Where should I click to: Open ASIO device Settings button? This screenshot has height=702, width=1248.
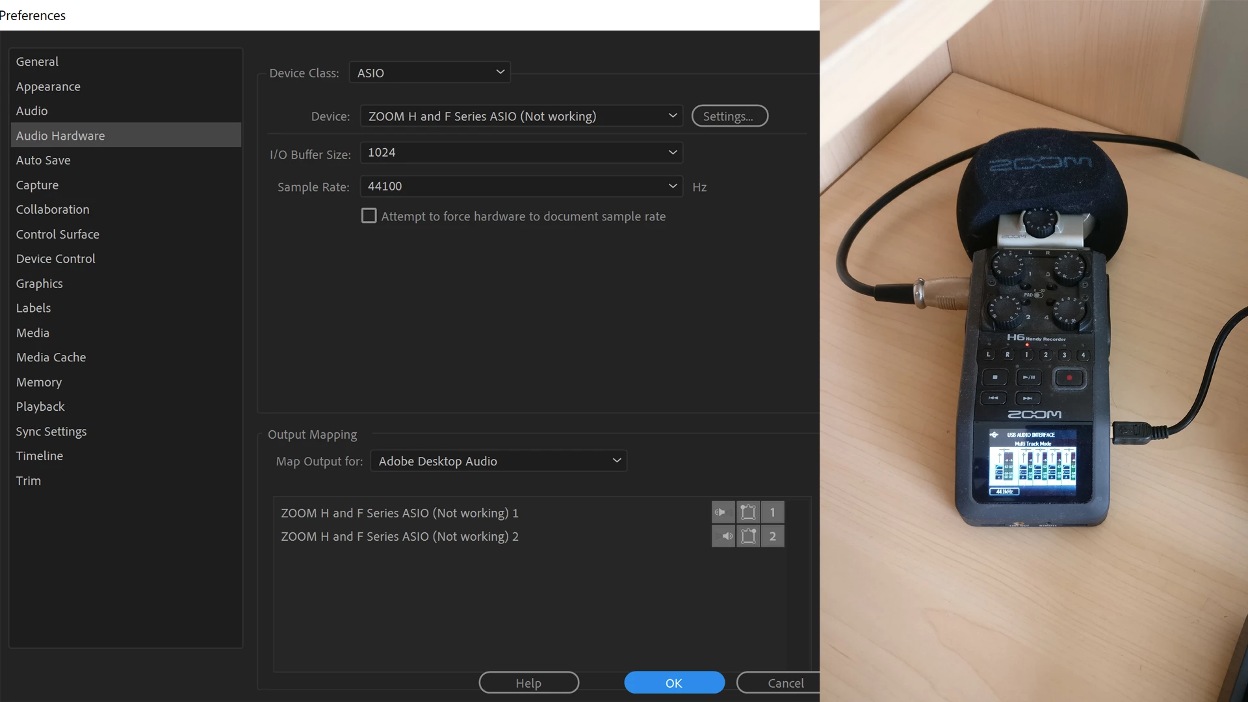(729, 116)
